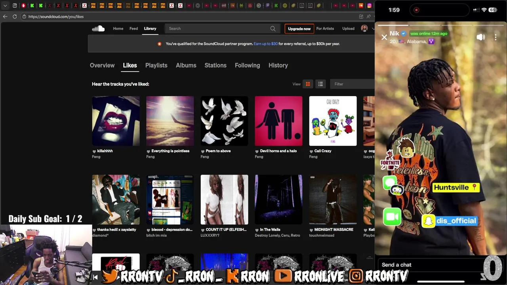Open the profile avatar menu
The image size is (507, 285).
[x=364, y=28]
